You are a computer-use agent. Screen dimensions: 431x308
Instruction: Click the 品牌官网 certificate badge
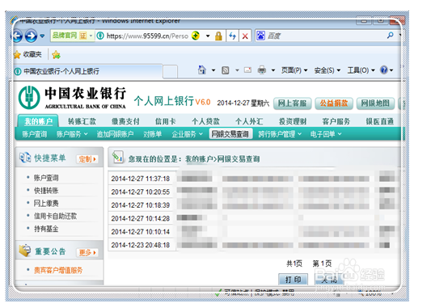click(73, 36)
